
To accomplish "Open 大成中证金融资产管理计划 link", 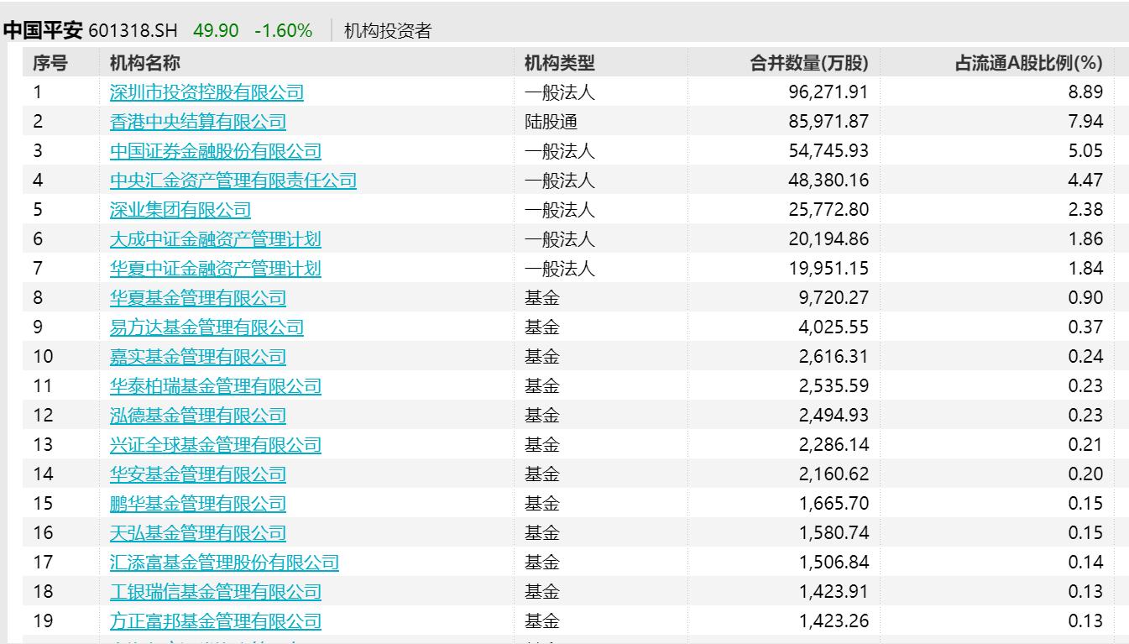I will click(216, 239).
